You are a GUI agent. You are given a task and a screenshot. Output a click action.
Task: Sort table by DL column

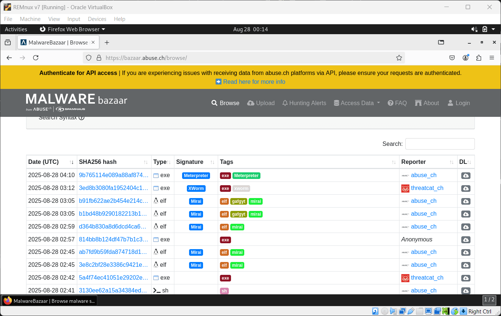pos(466,162)
